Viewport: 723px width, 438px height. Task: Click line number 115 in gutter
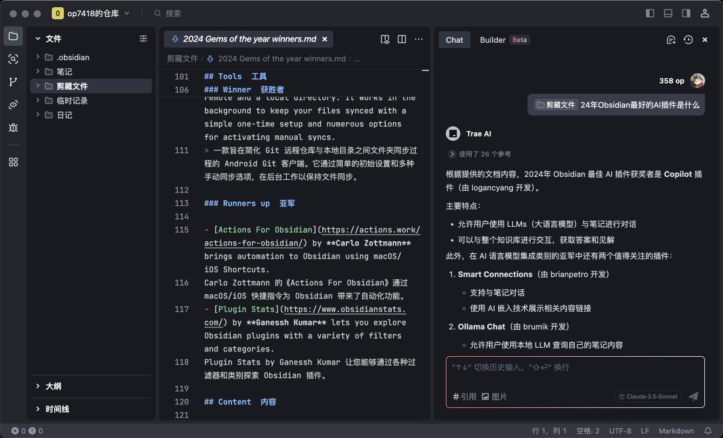[x=181, y=230]
